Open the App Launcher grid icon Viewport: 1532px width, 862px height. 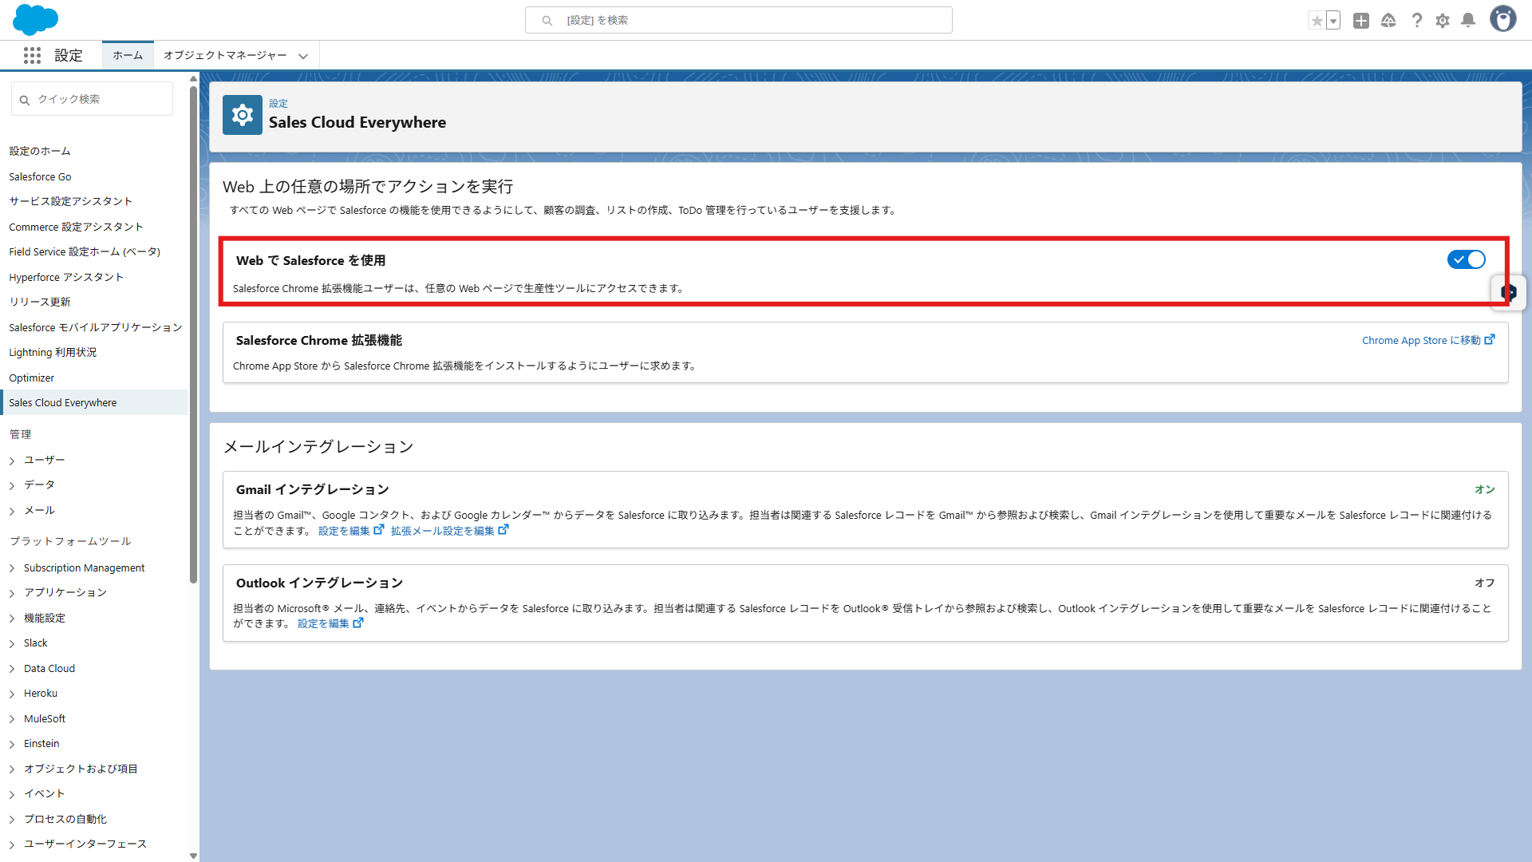tap(32, 55)
